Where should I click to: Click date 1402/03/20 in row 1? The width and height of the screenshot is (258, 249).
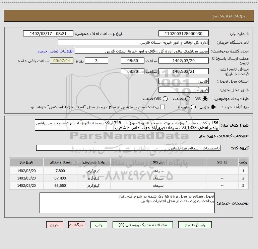tap(26, 171)
